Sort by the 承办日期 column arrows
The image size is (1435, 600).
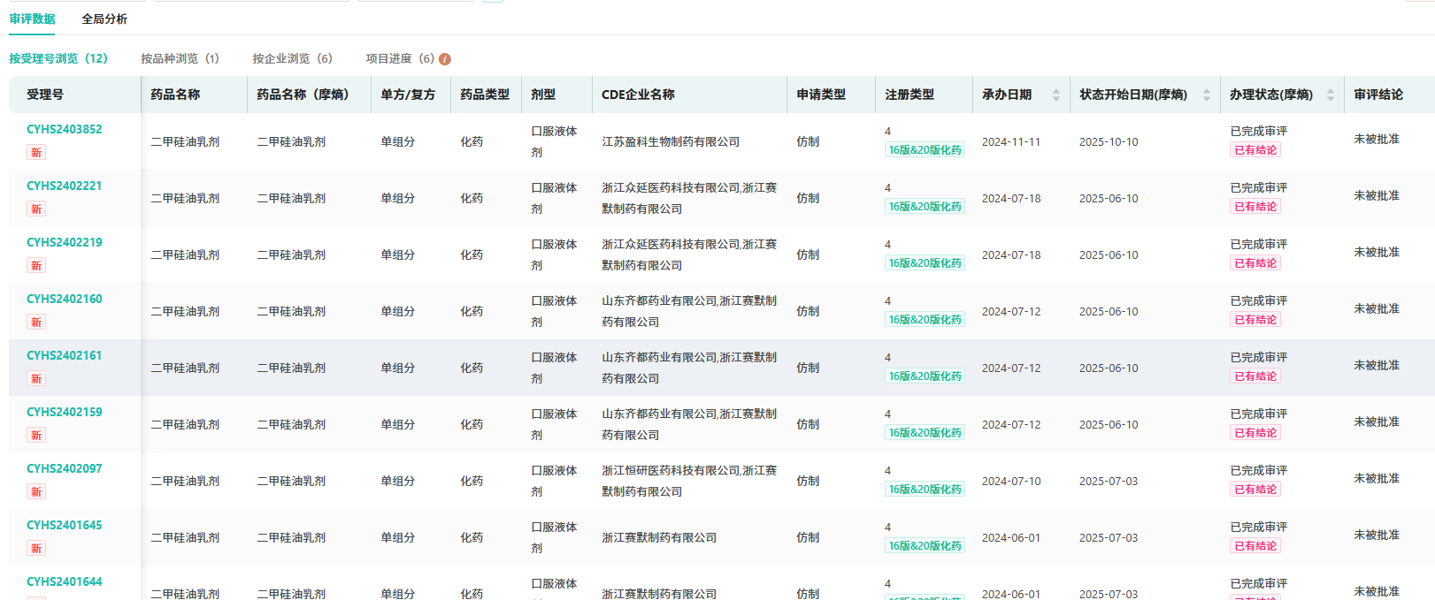tap(1055, 95)
